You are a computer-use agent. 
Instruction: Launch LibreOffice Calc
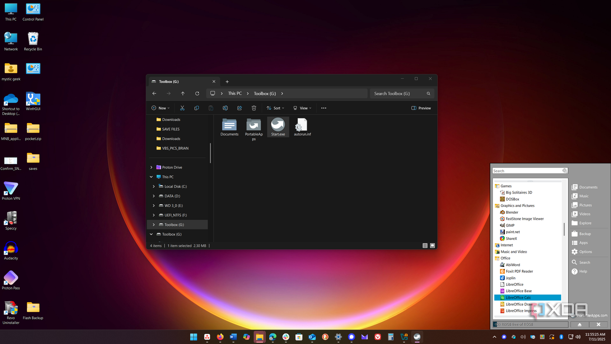pos(527,298)
